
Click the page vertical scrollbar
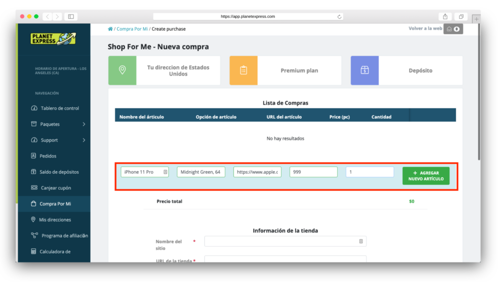[x=479, y=92]
